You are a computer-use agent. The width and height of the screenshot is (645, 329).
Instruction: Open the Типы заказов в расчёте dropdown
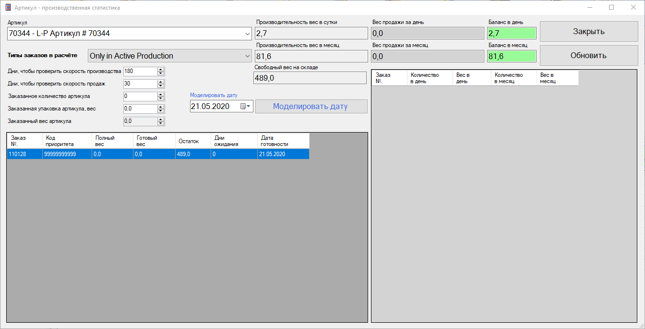[x=248, y=56]
